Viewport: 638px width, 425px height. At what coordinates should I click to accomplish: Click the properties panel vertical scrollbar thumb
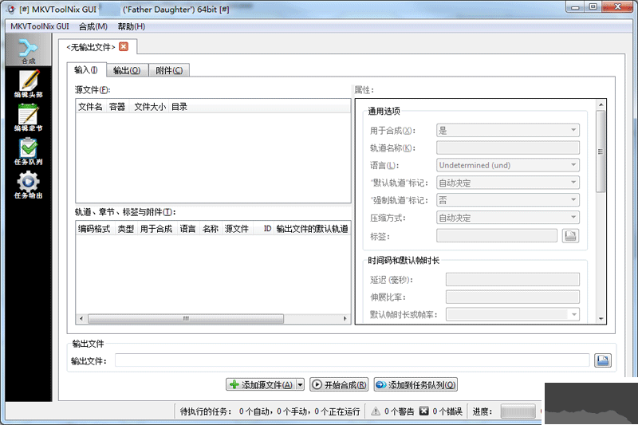click(601, 152)
